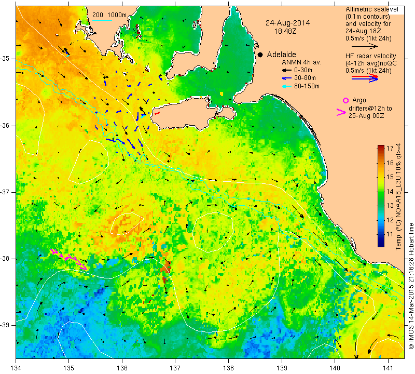This screenshot has width=415, height=374.
Task: Click the '80-150m' legend label
Action: (307, 86)
